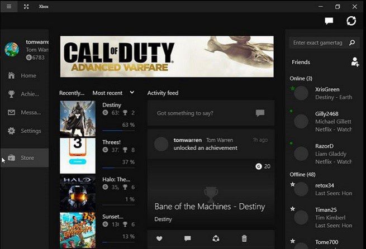The image size is (366, 249).
Task: Open the tomwarren profile avatar
Action: coord(12,50)
